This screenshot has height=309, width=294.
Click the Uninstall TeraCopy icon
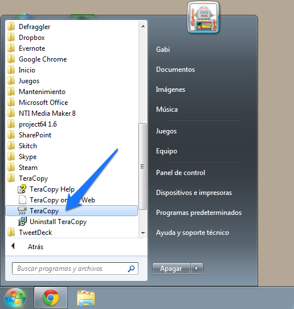click(22, 222)
